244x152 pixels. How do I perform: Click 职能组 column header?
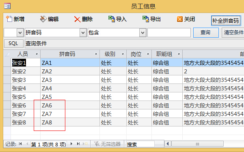(x=167, y=54)
